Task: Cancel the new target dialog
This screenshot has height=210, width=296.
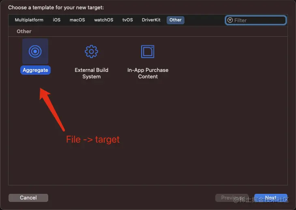Action: [28, 198]
